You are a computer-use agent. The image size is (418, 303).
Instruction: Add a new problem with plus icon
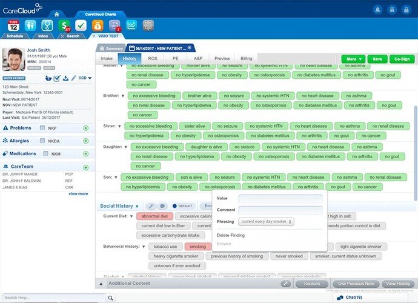pyautogui.click(x=86, y=128)
